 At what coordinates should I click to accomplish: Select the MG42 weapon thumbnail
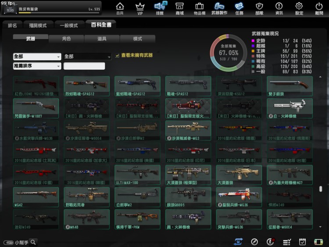tap(36, 196)
